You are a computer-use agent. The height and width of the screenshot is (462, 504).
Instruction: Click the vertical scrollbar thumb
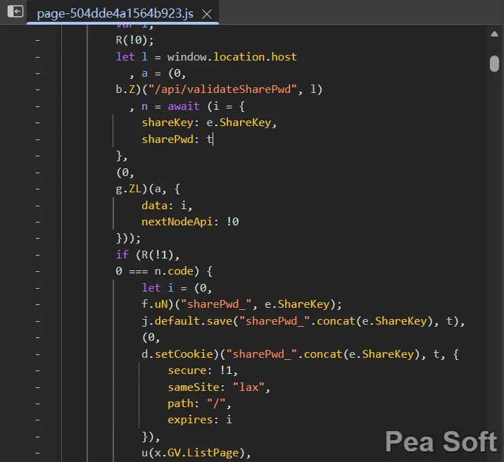tap(494, 63)
